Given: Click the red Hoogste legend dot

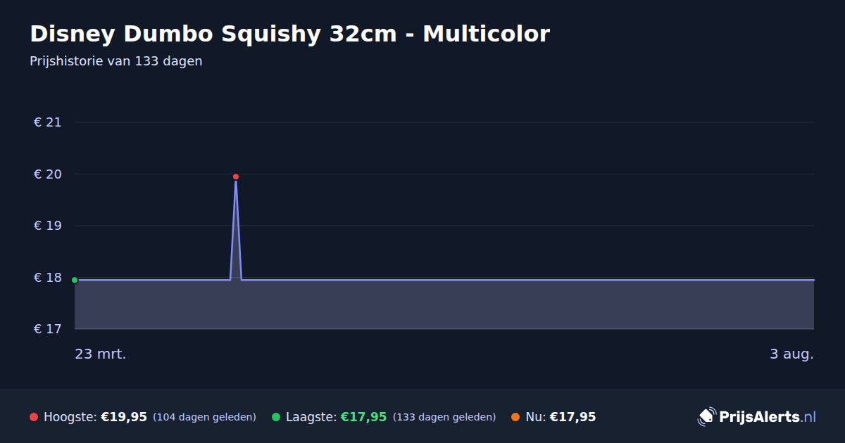Looking at the screenshot, I should pyautogui.click(x=34, y=417).
